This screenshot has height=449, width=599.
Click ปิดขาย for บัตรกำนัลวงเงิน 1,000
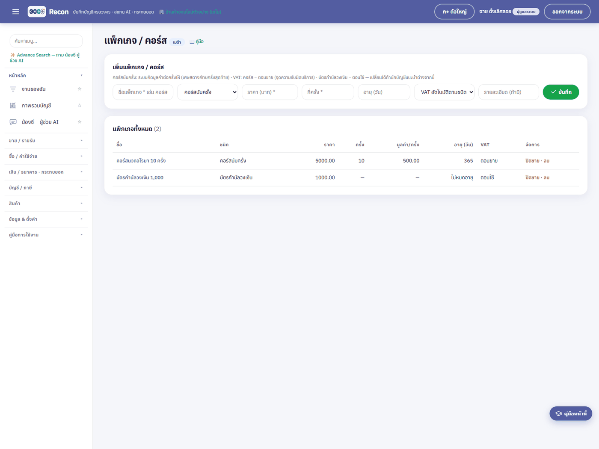(532, 177)
